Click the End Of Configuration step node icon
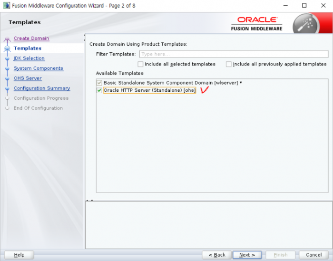This screenshot has height=261, width=333. pyautogui.click(x=7, y=108)
